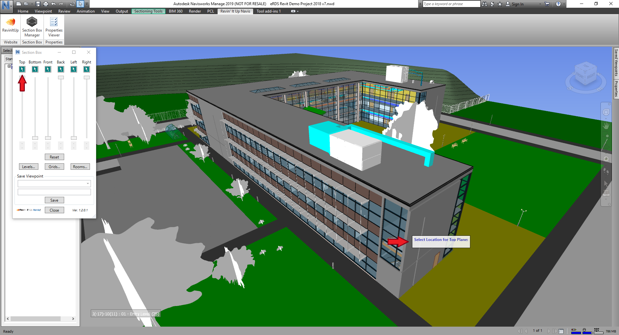The image size is (619, 335).
Task: Open the Tool add-ins 1 tab
Action: [x=269, y=11]
